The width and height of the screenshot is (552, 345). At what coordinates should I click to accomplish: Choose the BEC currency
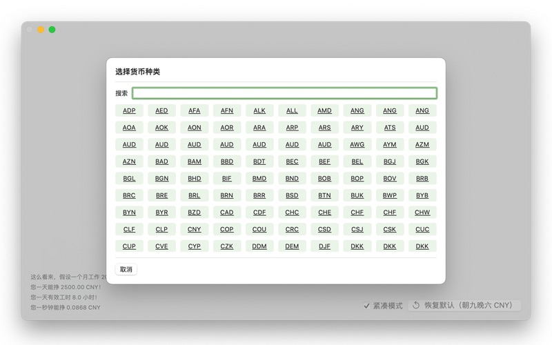point(292,161)
